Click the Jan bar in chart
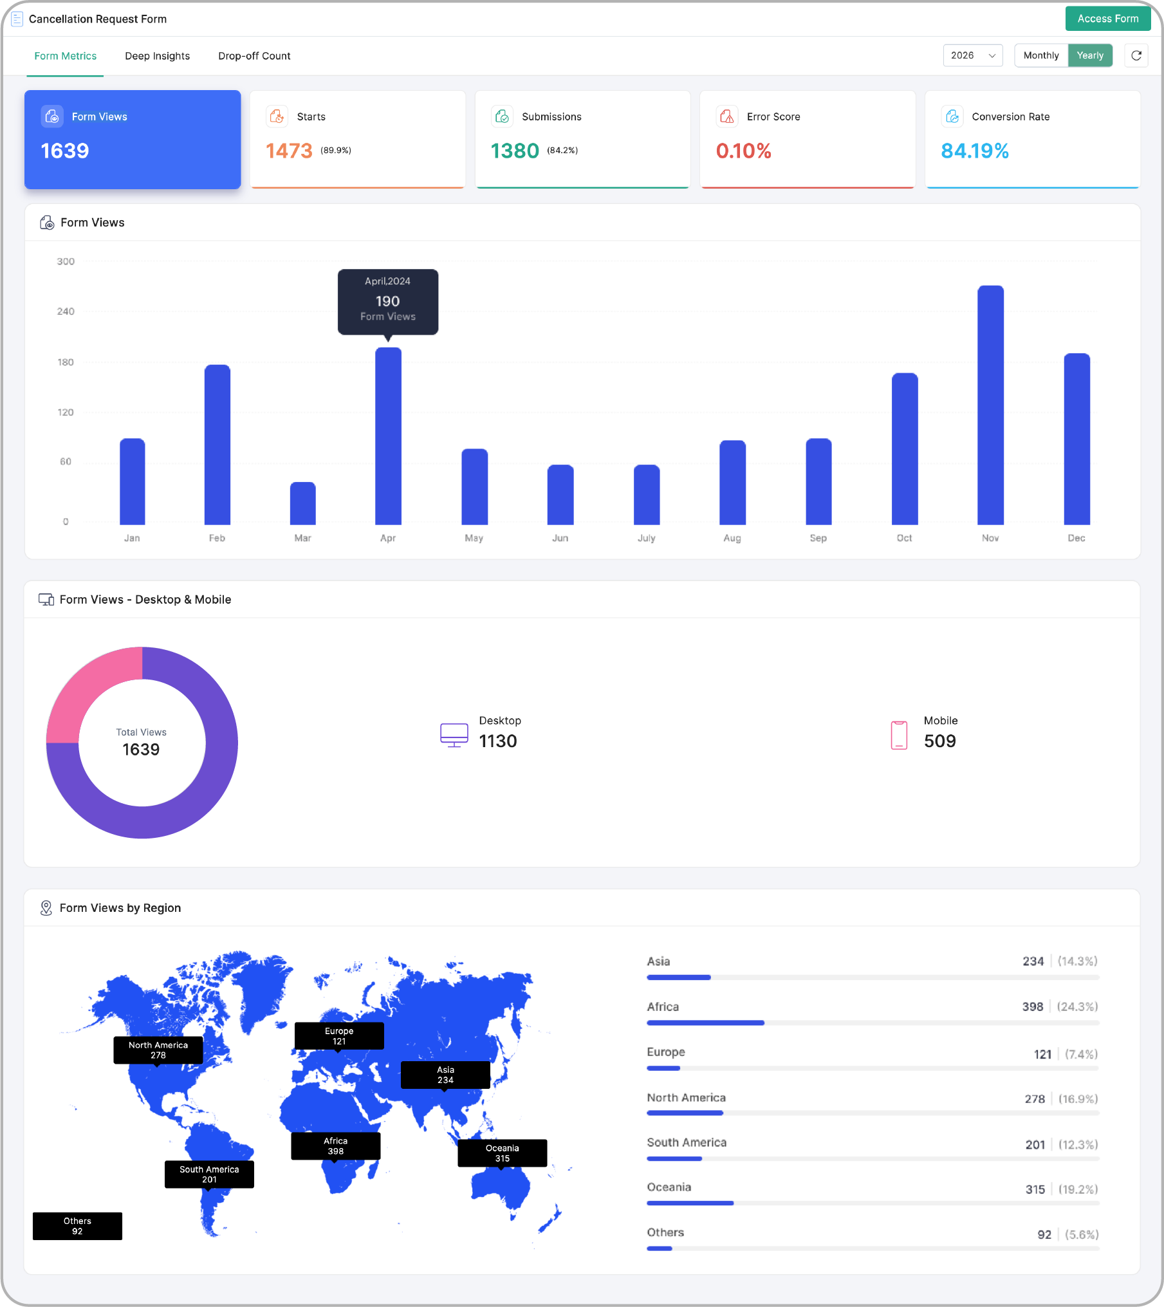Viewport: 1164px width, 1307px height. click(x=133, y=481)
